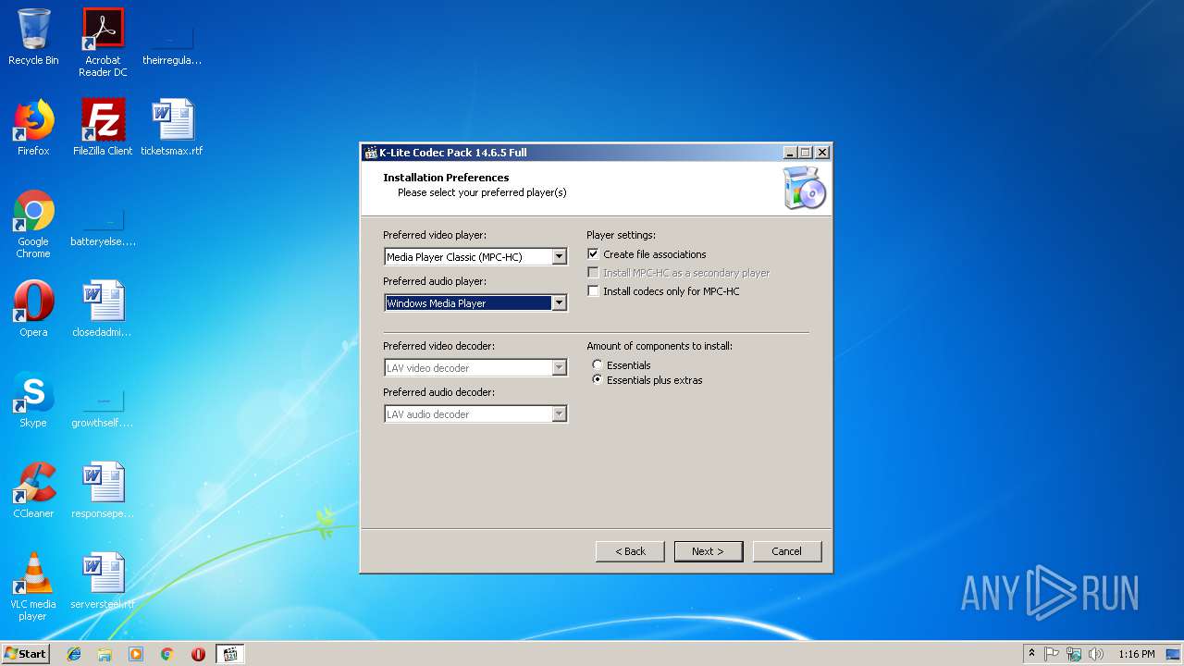The width and height of the screenshot is (1184, 666).
Task: Launch VLC media player from the desktop
Action: pos(33,586)
